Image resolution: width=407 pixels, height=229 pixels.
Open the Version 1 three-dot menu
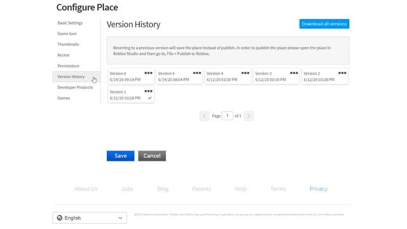tap(148, 91)
